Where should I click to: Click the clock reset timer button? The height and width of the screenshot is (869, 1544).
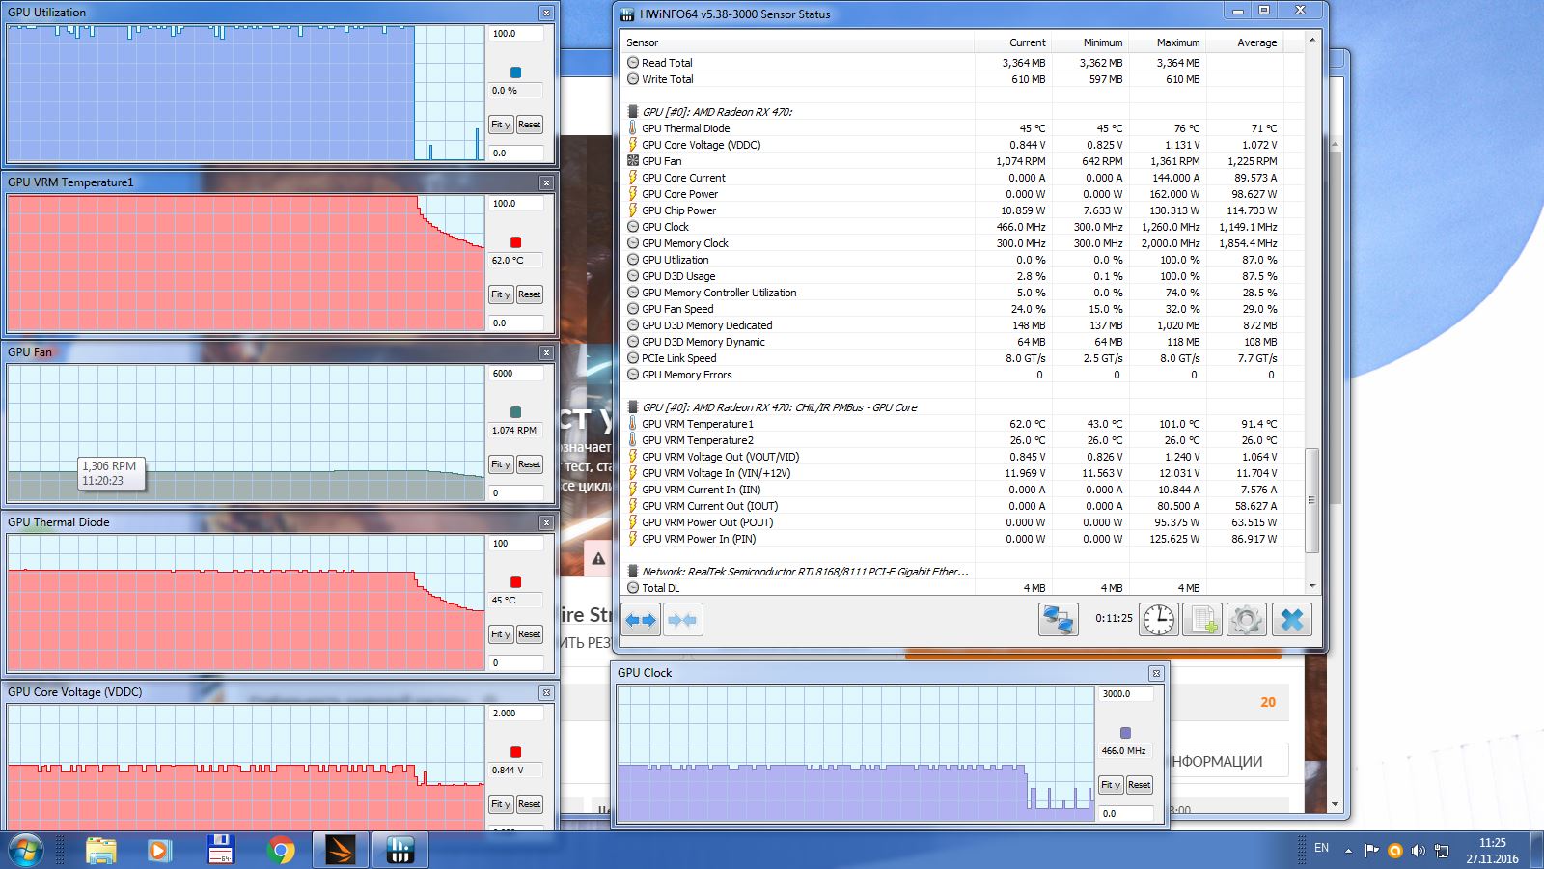(x=1159, y=619)
